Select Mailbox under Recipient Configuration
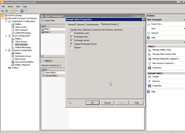 coord(18,53)
